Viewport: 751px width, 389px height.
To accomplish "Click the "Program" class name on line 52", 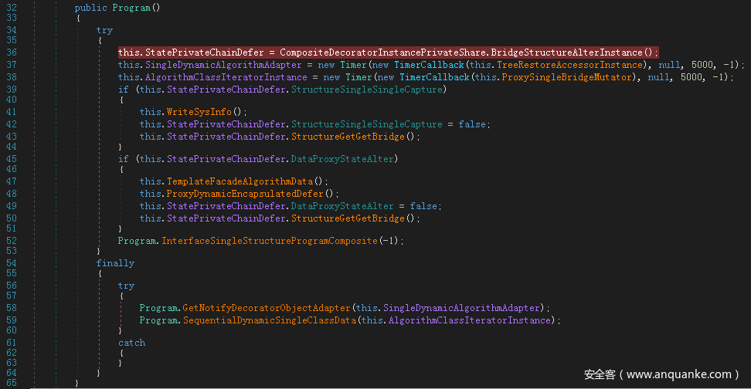I will [137, 241].
